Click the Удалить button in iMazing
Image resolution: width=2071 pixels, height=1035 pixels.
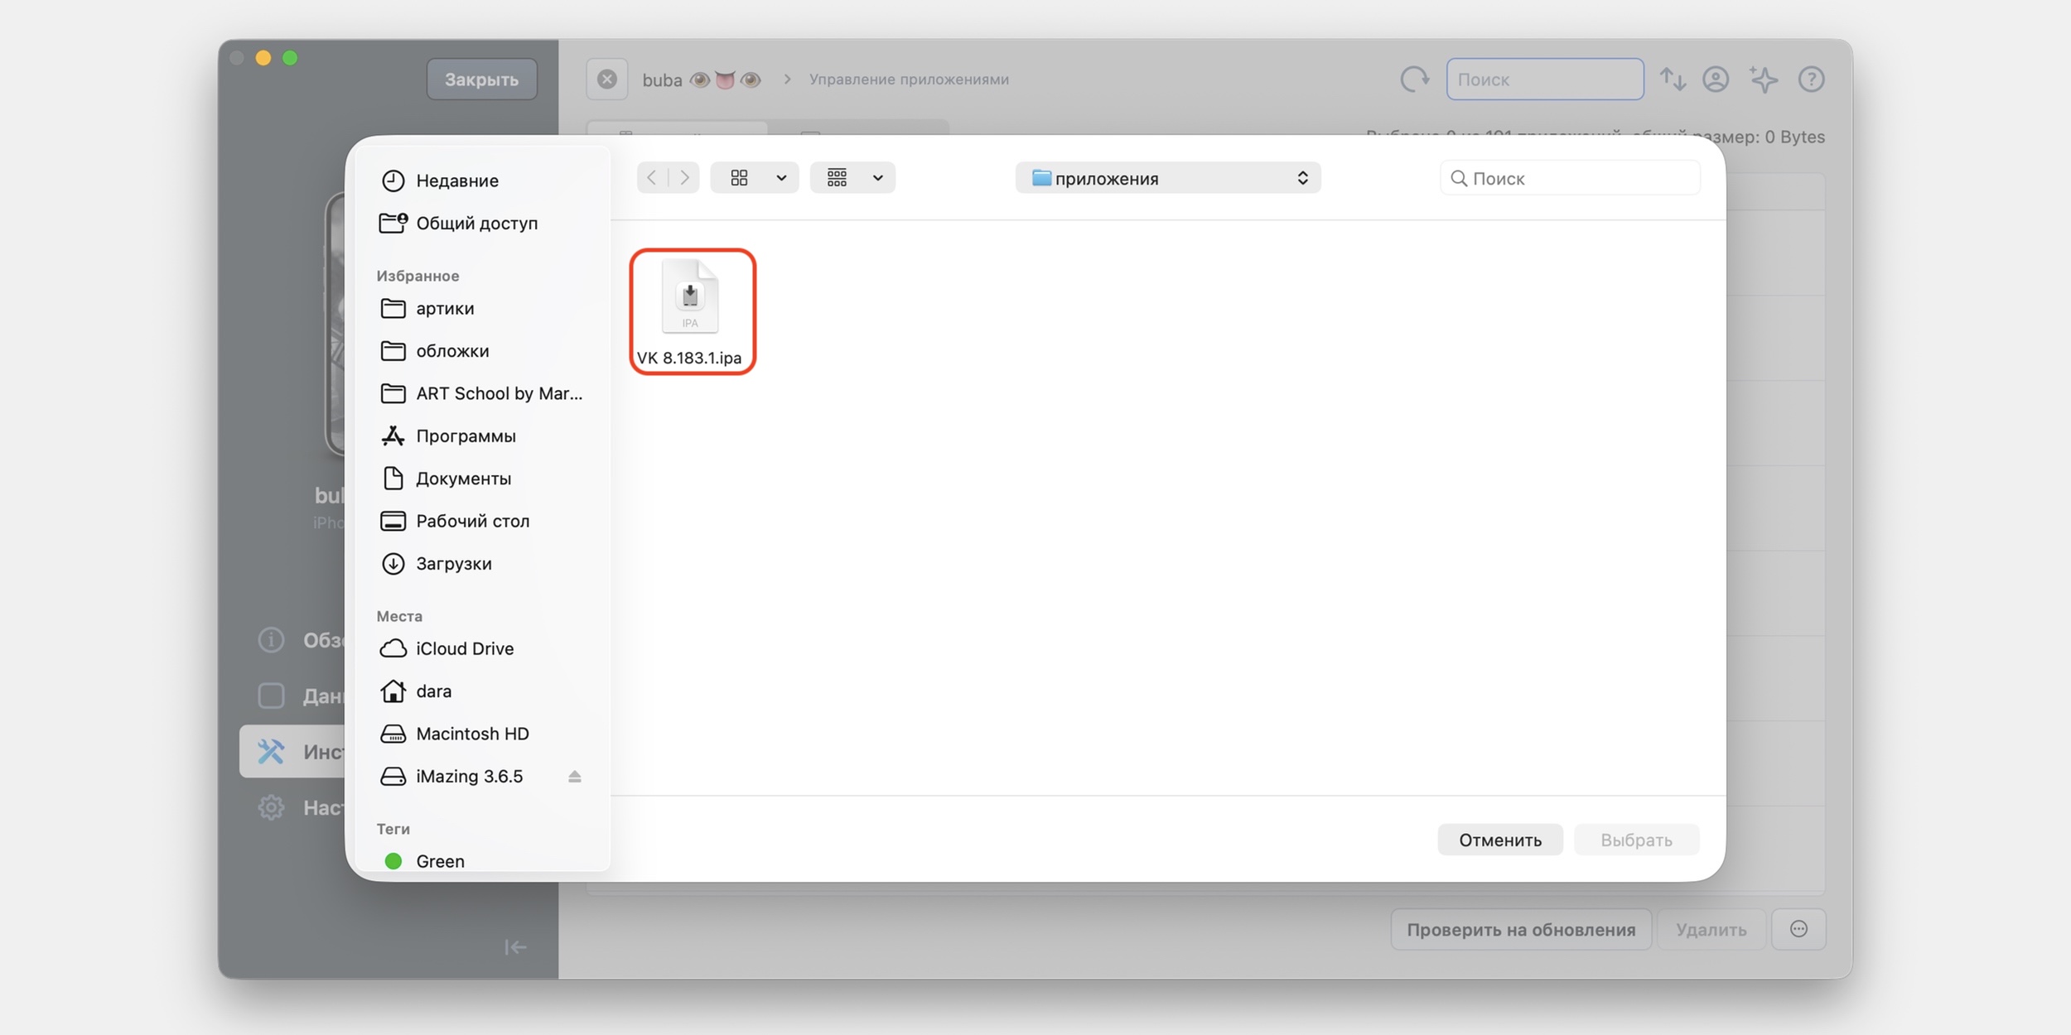pos(1711,929)
